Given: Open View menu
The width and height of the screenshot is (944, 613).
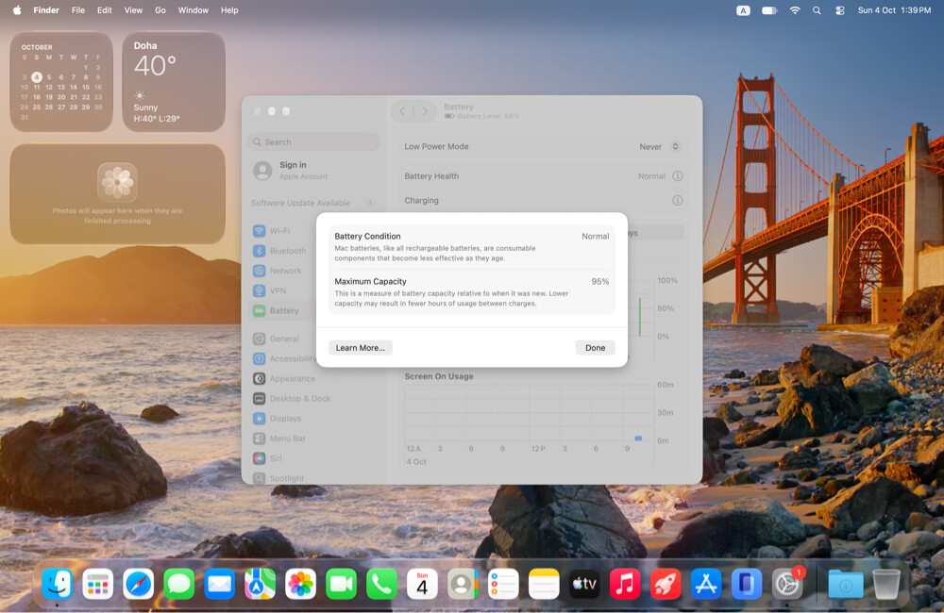Looking at the screenshot, I should [x=133, y=10].
